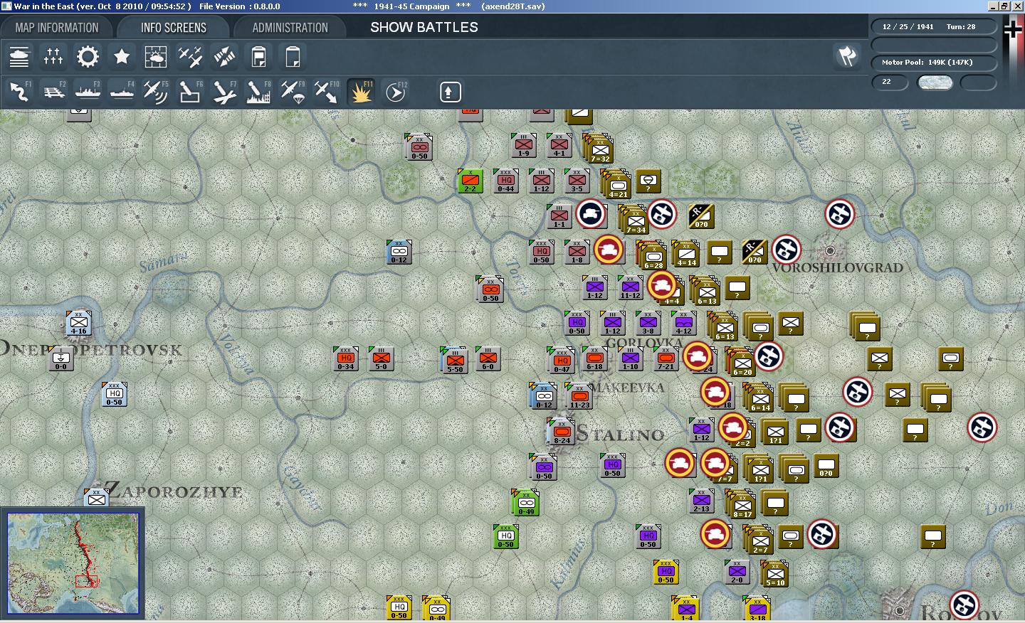
Task: Select F10 air transfer mode
Action: click(x=327, y=92)
